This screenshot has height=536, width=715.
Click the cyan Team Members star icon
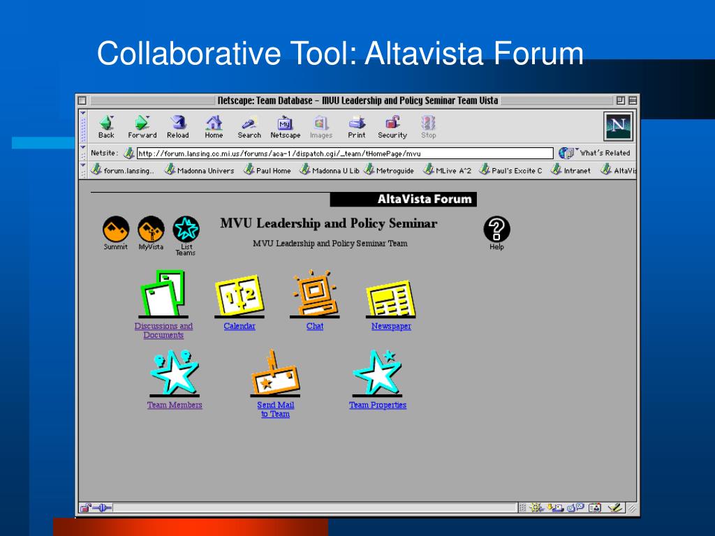pyautogui.click(x=175, y=373)
